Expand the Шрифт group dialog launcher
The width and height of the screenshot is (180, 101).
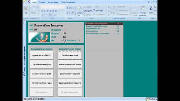point(64,18)
